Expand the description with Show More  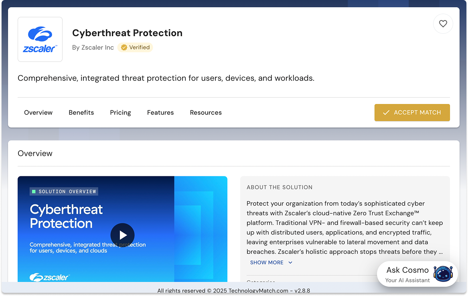tap(271, 263)
